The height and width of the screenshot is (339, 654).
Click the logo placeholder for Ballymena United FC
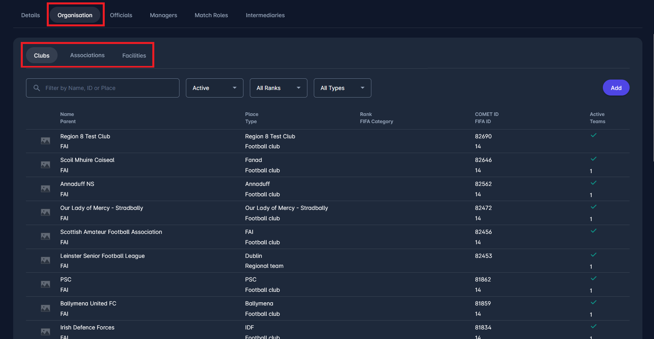46,308
